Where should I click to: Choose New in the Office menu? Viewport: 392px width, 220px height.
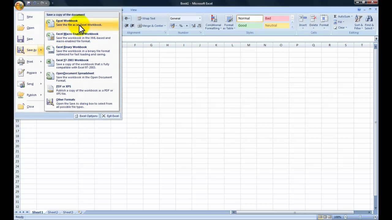30,17
